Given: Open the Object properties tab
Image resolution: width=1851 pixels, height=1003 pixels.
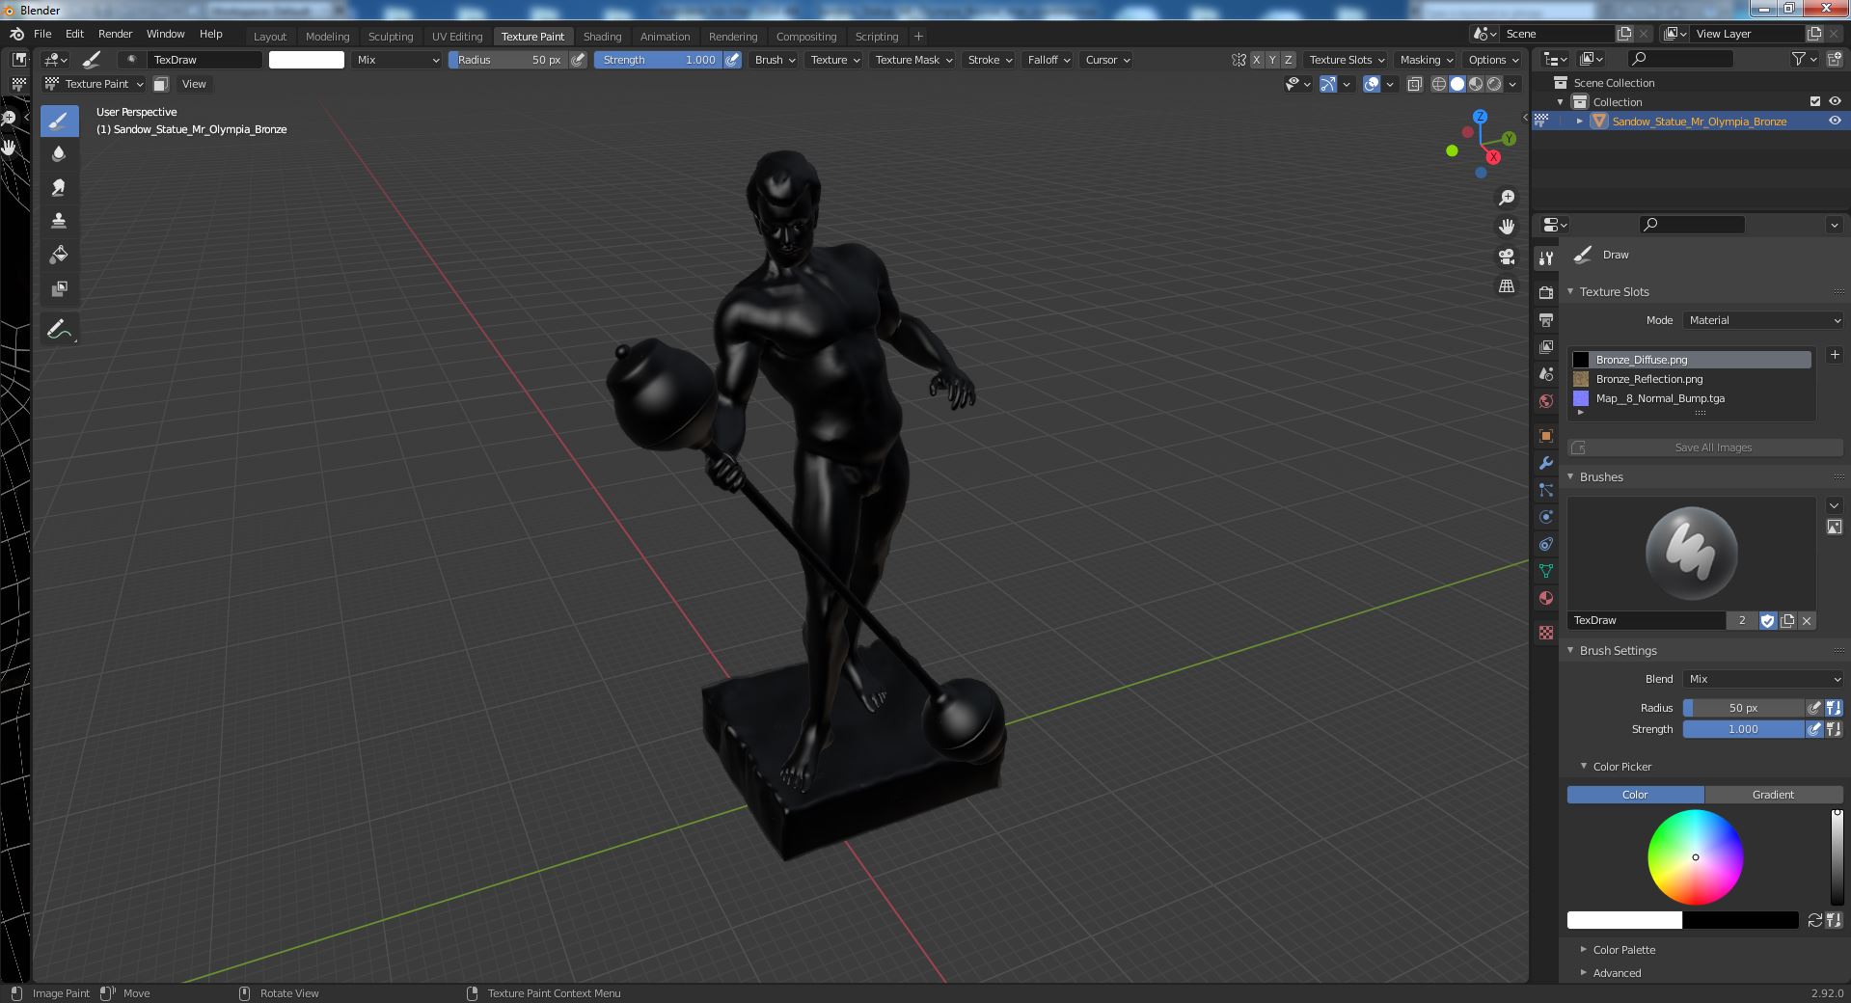Looking at the screenshot, I should (1546, 436).
